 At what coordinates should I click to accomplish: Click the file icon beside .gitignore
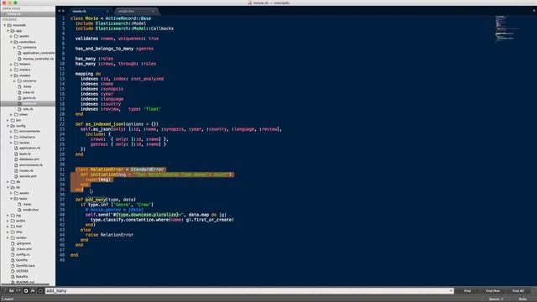click(13, 243)
